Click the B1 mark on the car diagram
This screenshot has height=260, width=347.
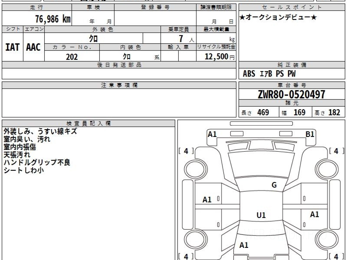point(310,134)
